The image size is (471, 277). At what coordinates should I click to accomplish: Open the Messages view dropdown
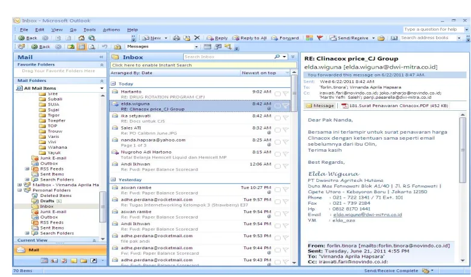[x=196, y=46]
